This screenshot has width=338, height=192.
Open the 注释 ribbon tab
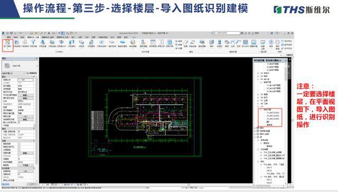tap(80, 37)
